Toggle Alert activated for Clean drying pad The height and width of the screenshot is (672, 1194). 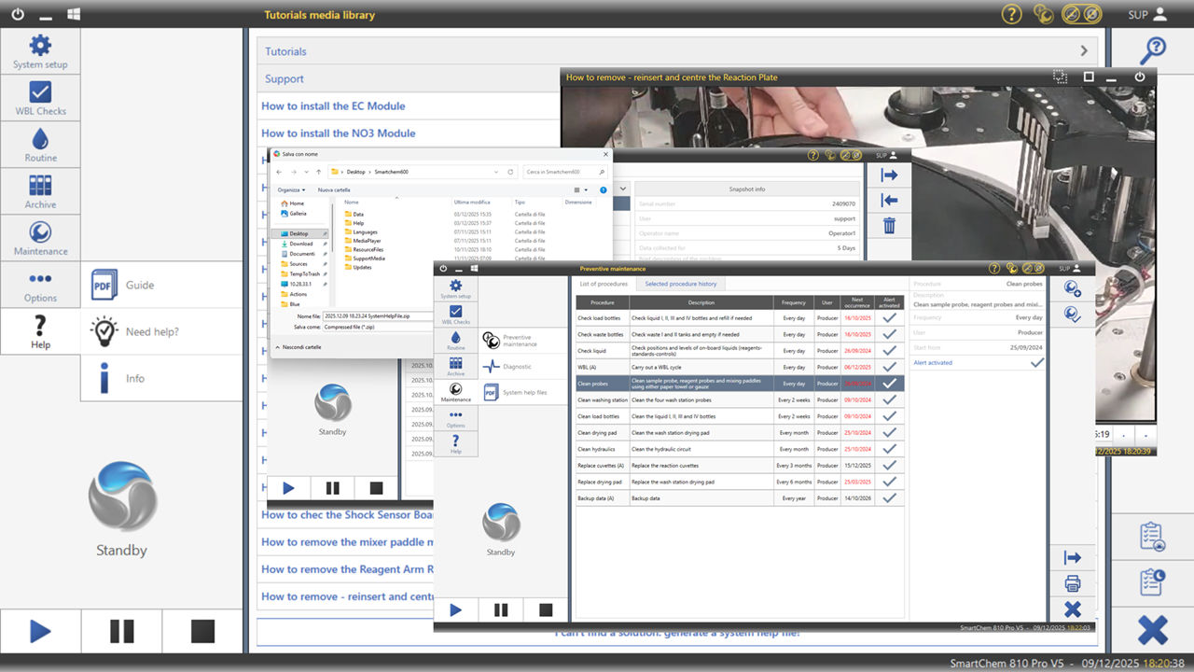[x=889, y=432]
